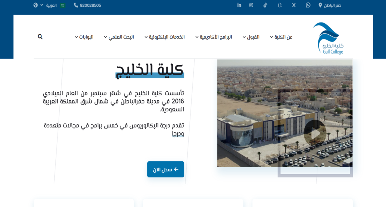
Task: Open the Snapchat social icon
Action: coord(279,5)
